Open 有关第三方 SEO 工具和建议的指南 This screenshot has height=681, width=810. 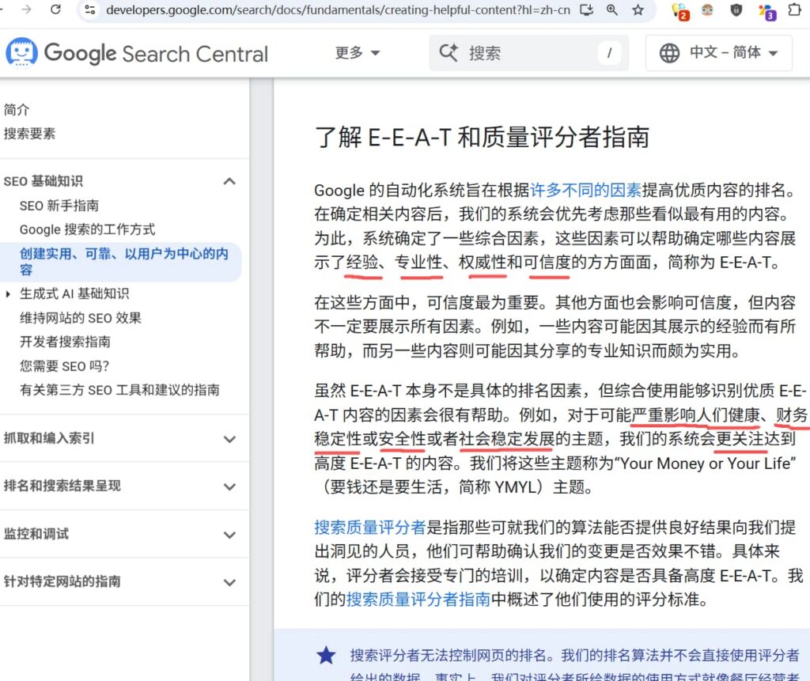(x=120, y=390)
